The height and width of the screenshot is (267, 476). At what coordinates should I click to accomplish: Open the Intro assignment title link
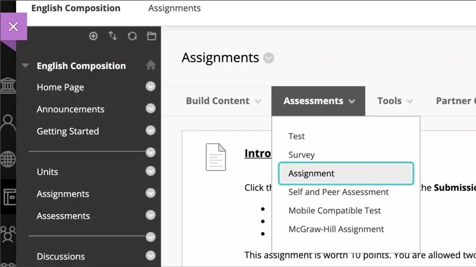[258, 153]
